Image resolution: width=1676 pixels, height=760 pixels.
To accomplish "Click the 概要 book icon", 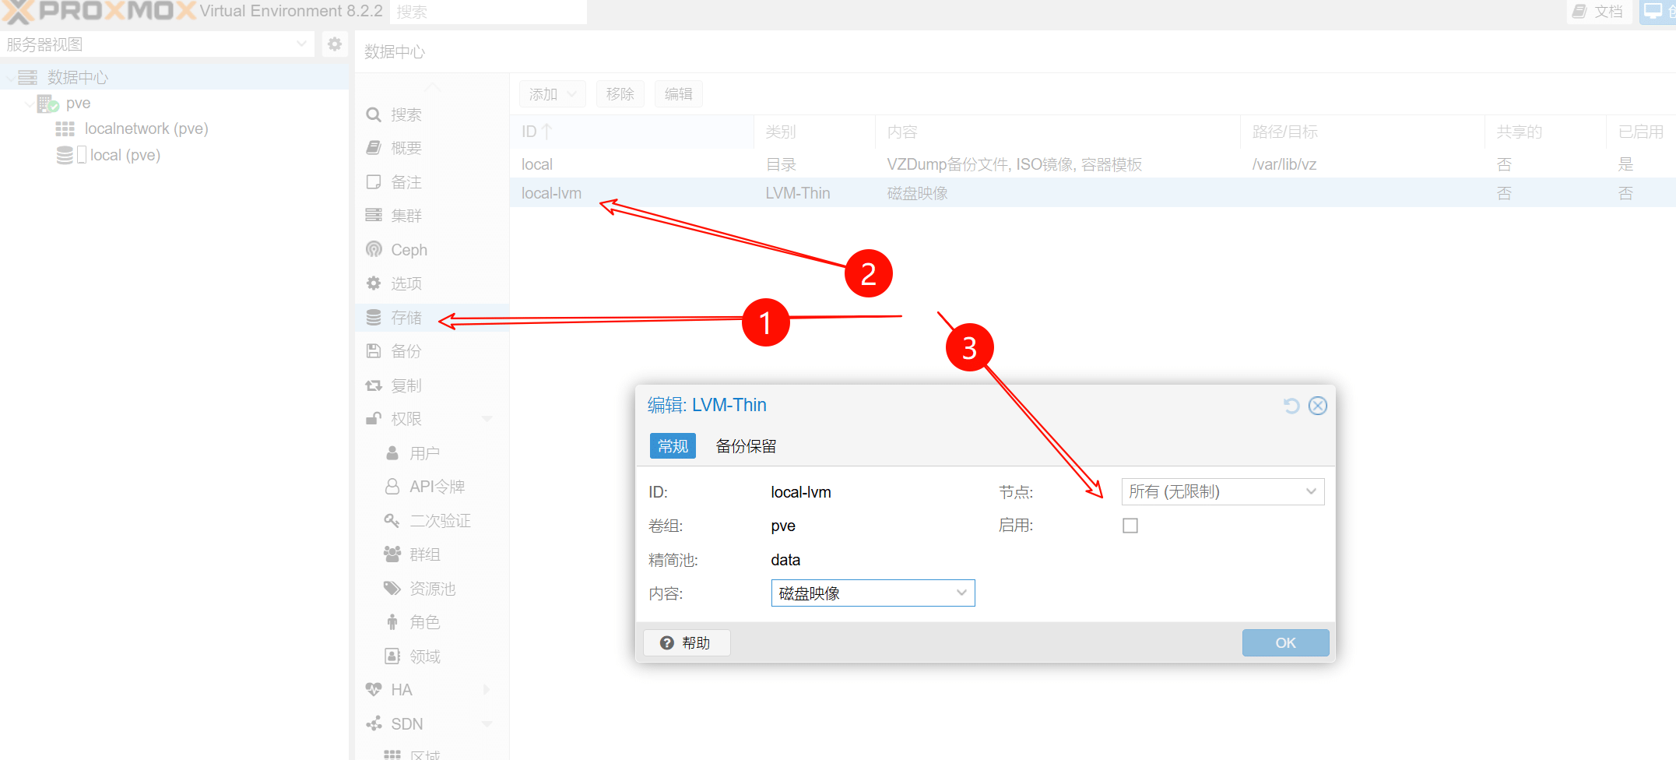I will 374,148.
